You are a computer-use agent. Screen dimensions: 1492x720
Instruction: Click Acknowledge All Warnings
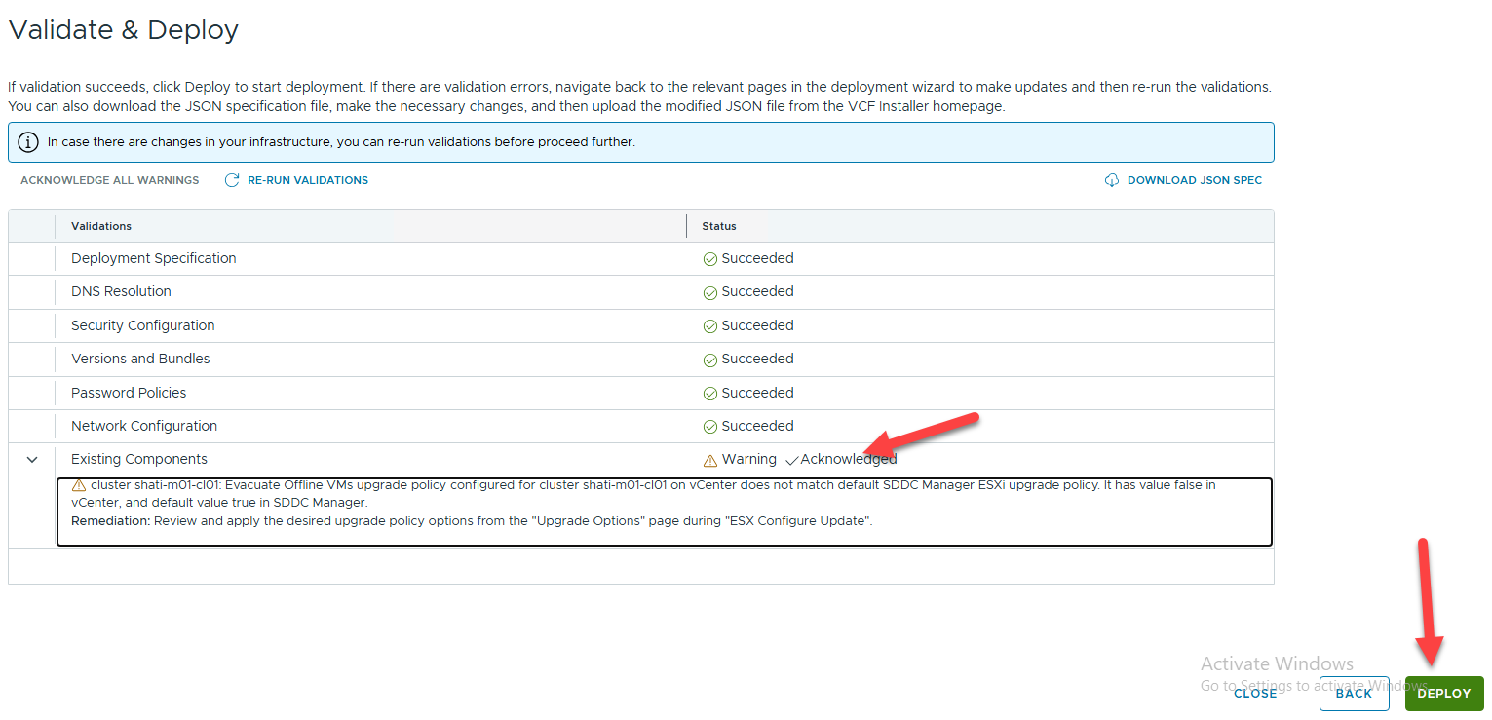(x=109, y=180)
